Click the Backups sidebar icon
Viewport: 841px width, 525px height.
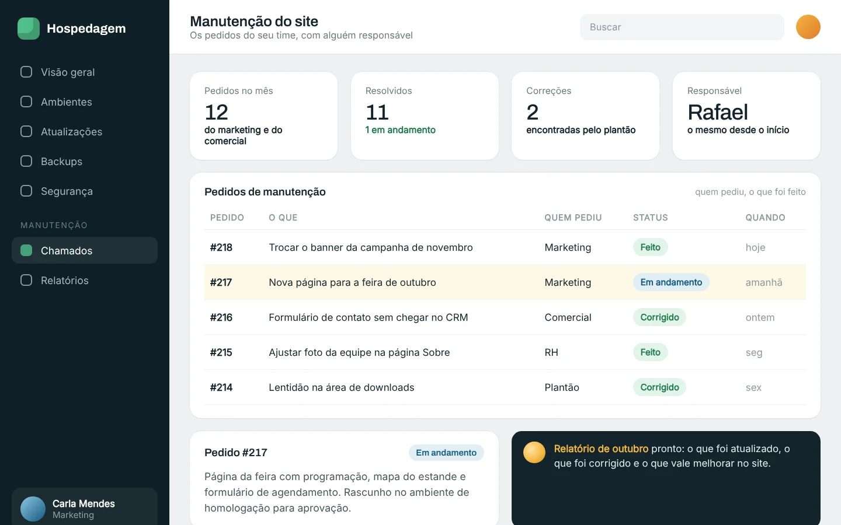(x=26, y=161)
